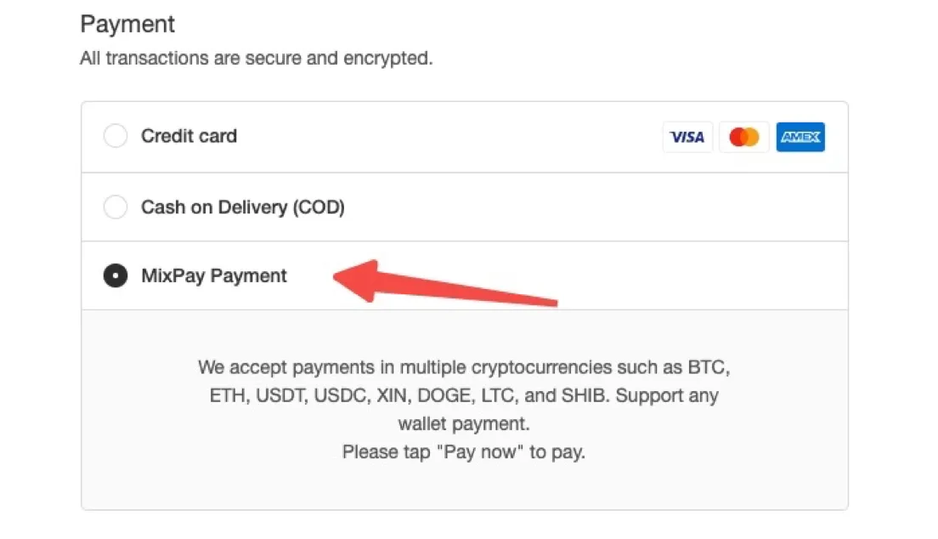938x539 pixels.
Task: Click the "ETH, USDT, USDC, XIN, DOGE" text line
Action: coord(464,395)
